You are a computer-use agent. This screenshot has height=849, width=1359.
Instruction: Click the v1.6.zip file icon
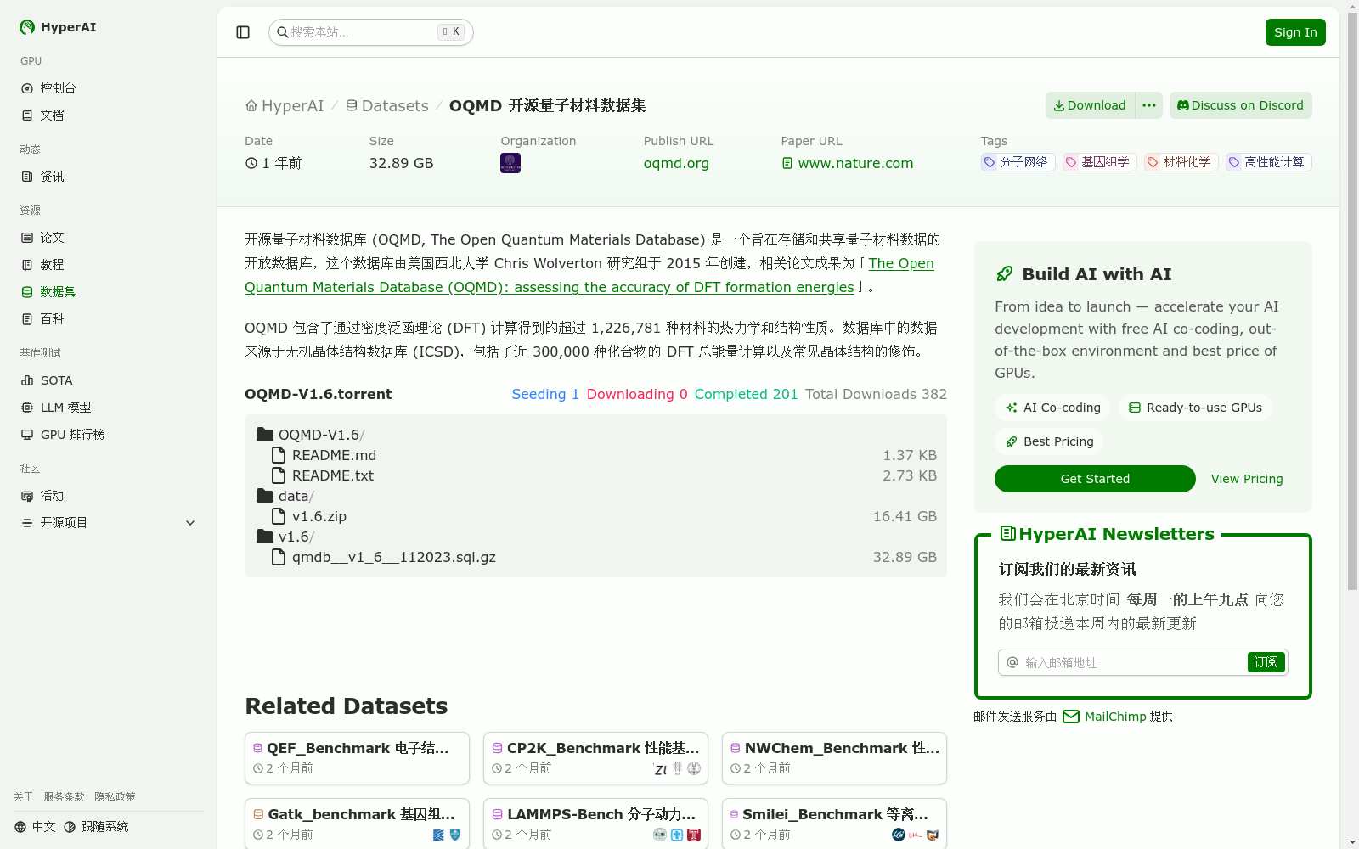(279, 516)
